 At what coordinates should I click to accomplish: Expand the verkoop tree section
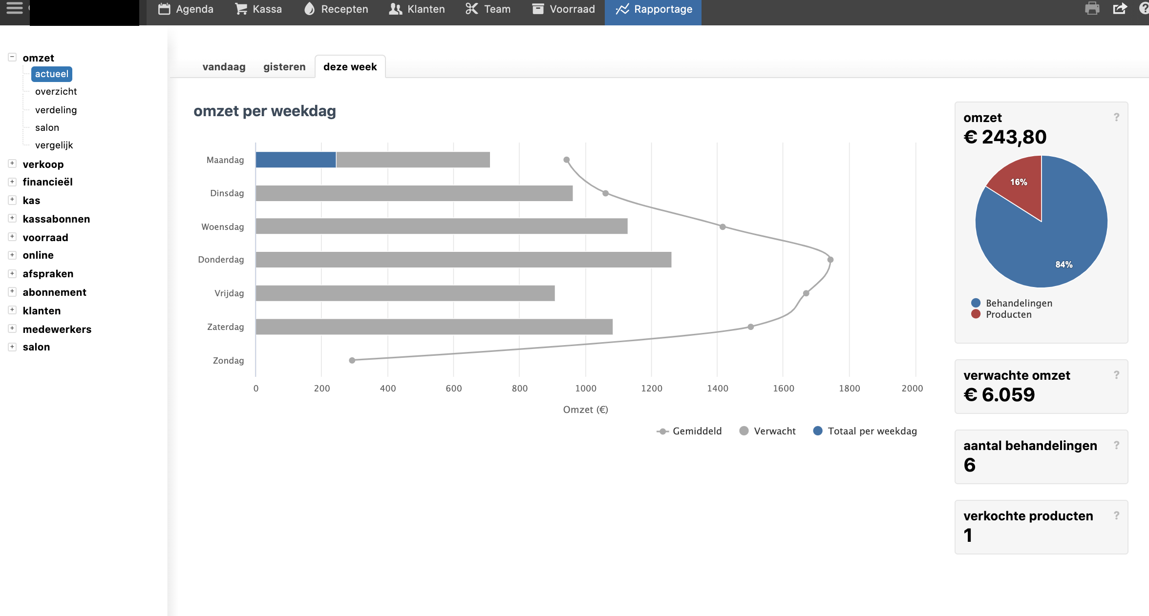tap(12, 164)
